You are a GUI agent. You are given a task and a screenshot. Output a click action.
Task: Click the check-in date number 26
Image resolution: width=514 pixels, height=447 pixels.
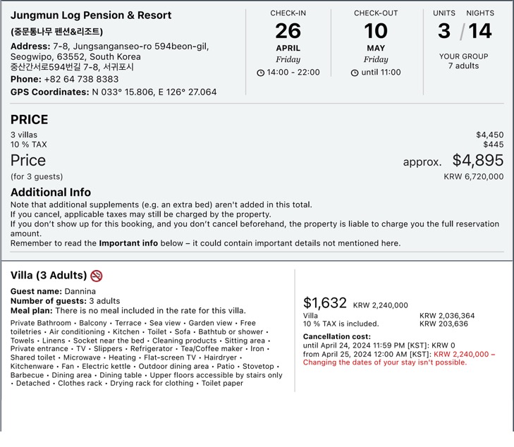tap(288, 31)
